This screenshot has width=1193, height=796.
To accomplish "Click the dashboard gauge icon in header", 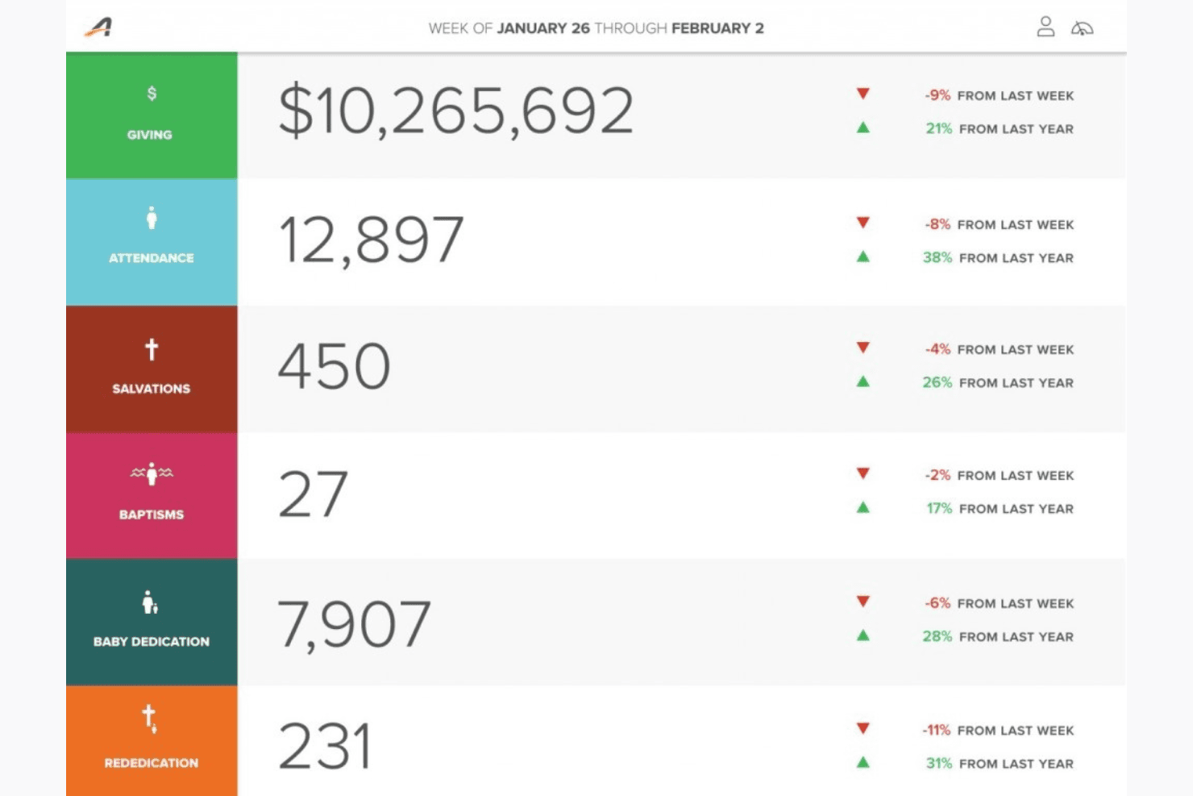I will point(1082,28).
